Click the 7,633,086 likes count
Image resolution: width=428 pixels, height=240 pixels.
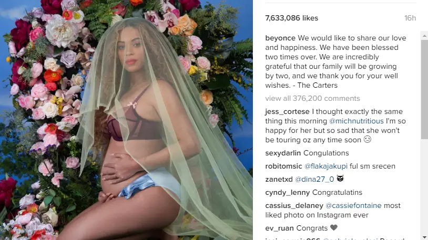pos(291,18)
